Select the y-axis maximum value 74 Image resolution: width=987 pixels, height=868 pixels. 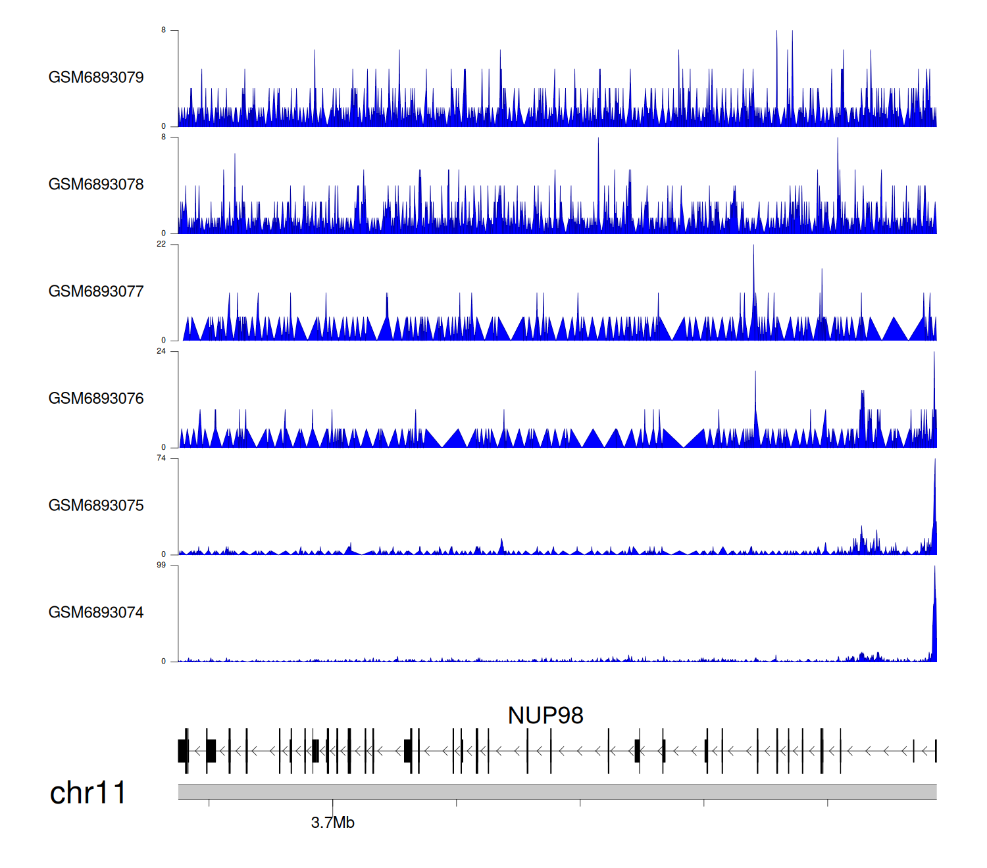(161, 458)
